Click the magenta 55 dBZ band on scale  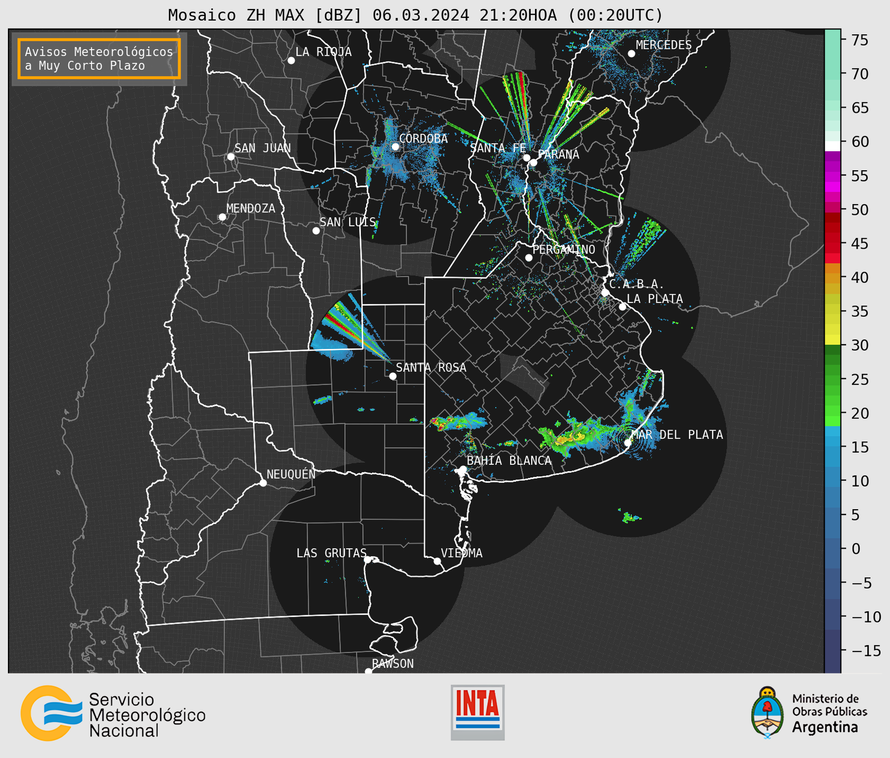click(832, 176)
